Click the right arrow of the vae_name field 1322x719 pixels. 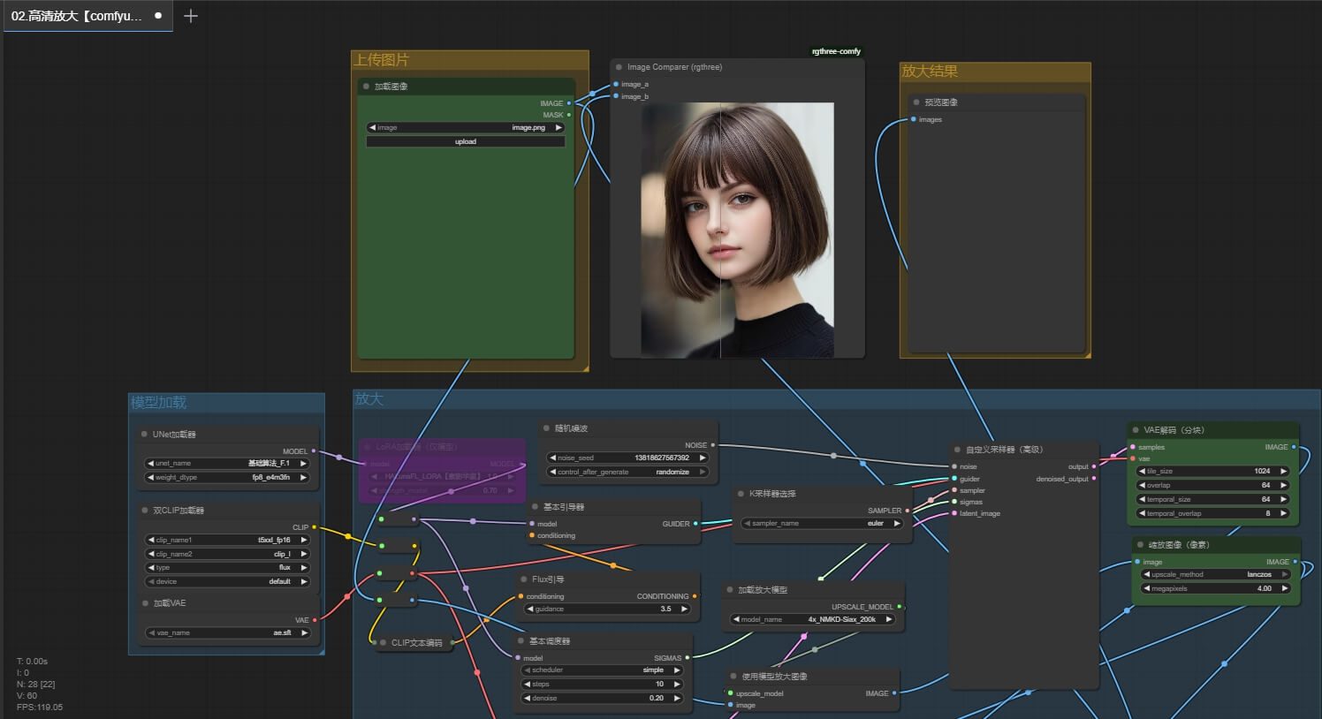tap(303, 632)
